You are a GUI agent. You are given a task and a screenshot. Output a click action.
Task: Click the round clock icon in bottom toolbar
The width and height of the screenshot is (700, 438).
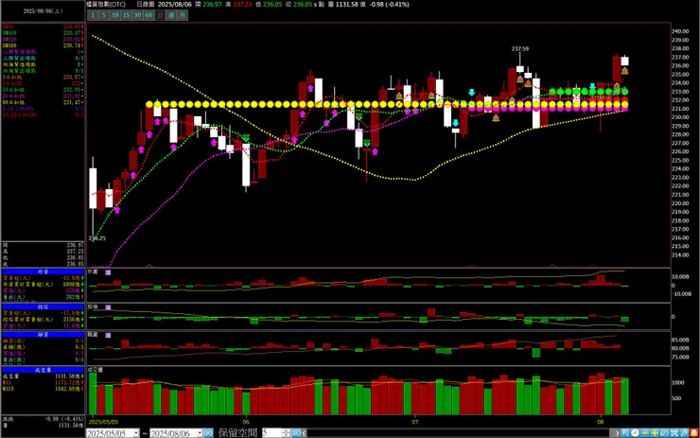coord(635,432)
